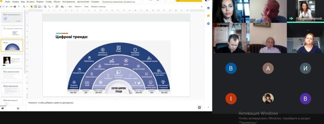Click the Add comment icon in toolbar
The width and height of the screenshot is (324, 124).
[57, 7]
